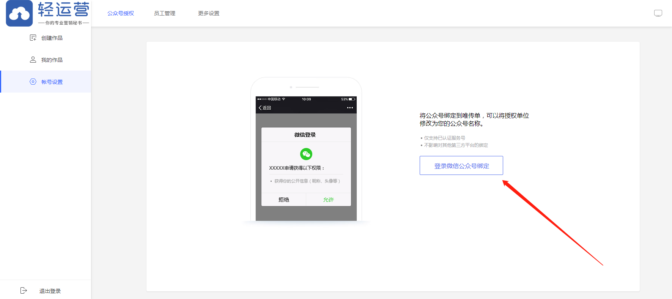This screenshot has height=299, width=672.
Task: Click 退出登录 at the sidebar bottom
Action: 50,291
